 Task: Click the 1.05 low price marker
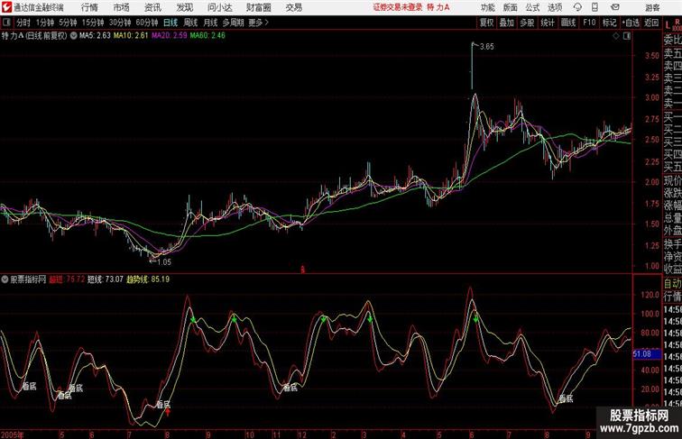point(164,262)
